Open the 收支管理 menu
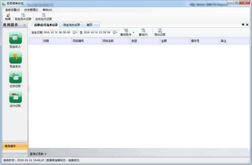The image size is (252, 165). (31, 10)
